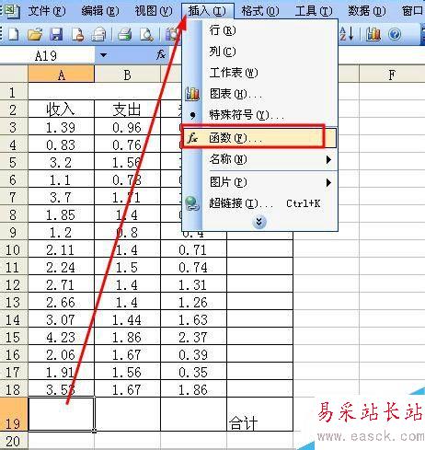Open the 文件(F) menu
The width and height of the screenshot is (425, 450).
47,11
